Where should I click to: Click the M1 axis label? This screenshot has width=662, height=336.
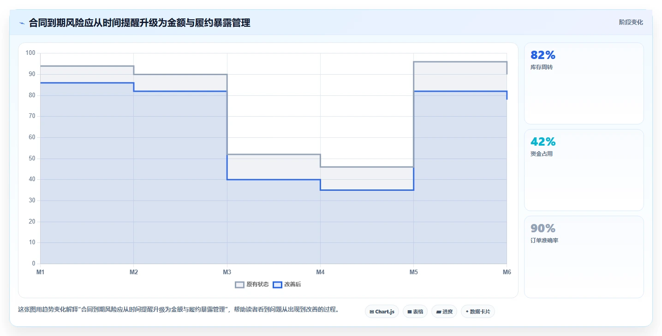41,272
